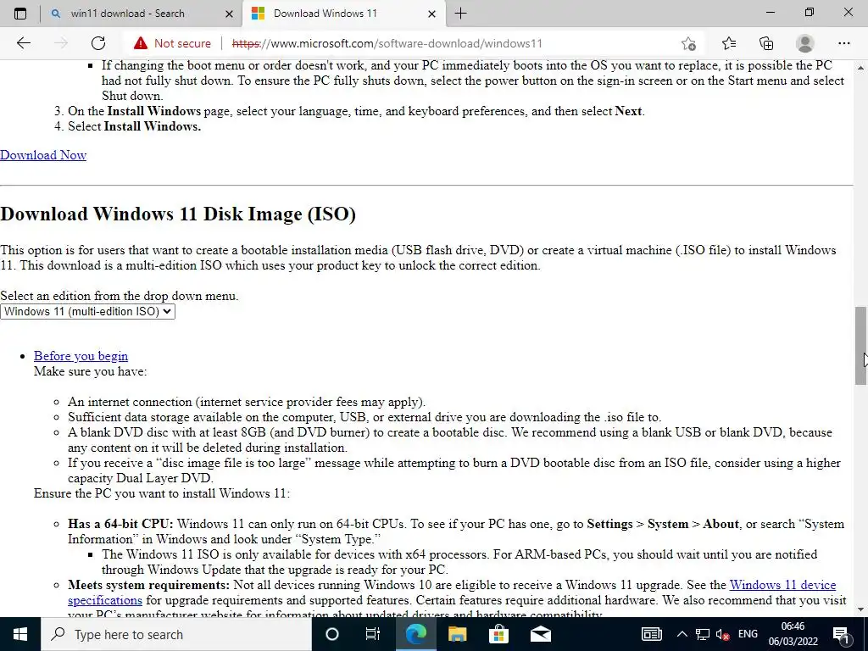Screen dimensions: 868x651
Task: Close the Download Windows 11 tab
Action: pos(431,14)
